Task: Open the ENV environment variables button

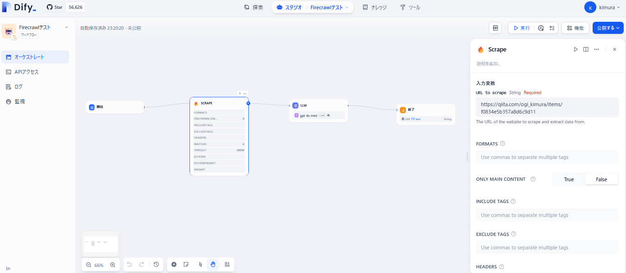Action: pos(495,28)
